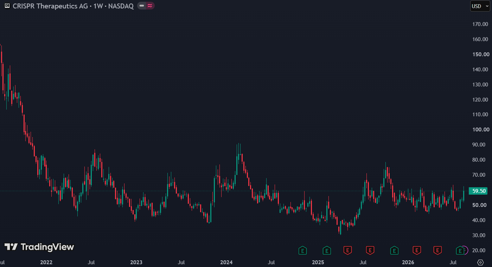Click the 170.00 price axis label

click(x=481, y=24)
